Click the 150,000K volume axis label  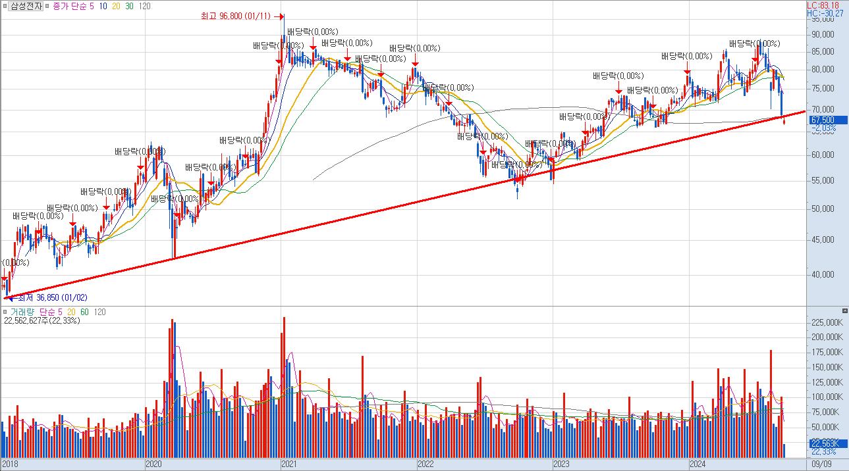coord(827,367)
